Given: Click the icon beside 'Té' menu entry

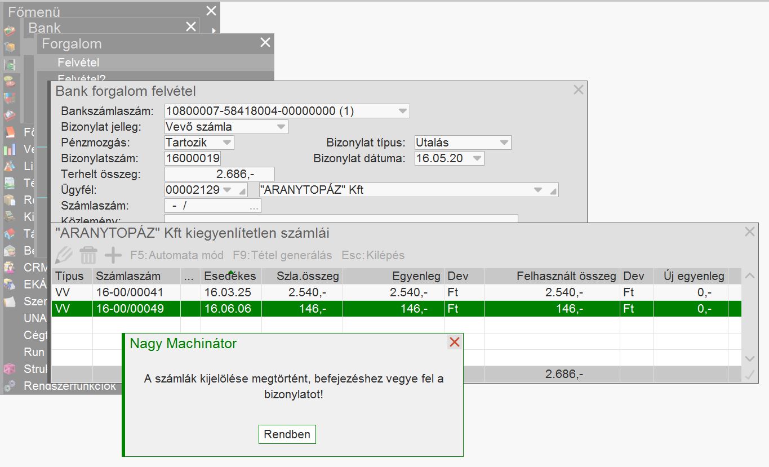Looking at the screenshot, I should 10,183.
